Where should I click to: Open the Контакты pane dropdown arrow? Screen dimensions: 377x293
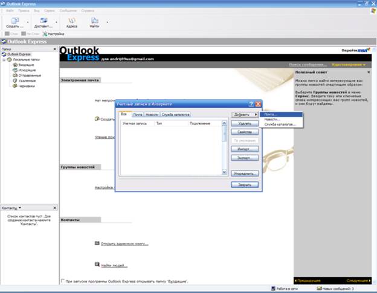(20, 208)
